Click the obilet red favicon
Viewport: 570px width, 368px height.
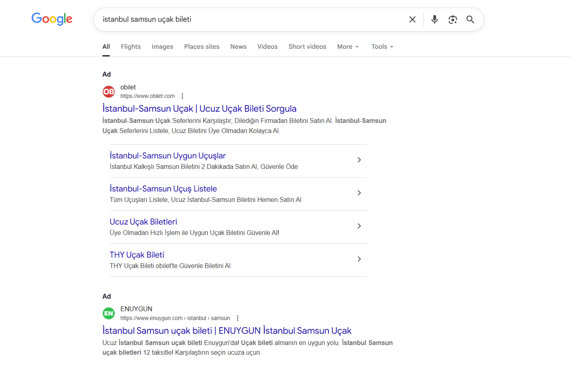pyautogui.click(x=109, y=91)
